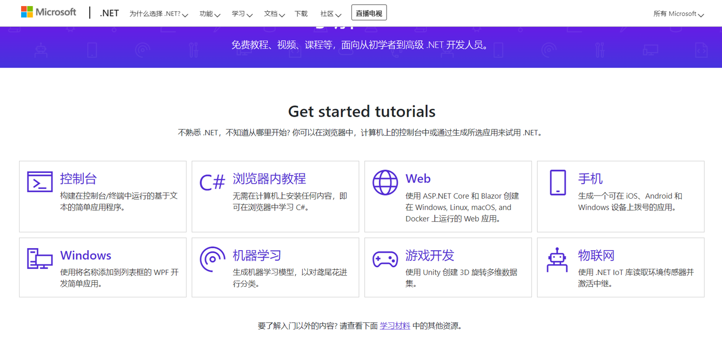The height and width of the screenshot is (344, 722).
Task: Expand the 为什么选择 .NET? dropdown
Action: click(158, 14)
